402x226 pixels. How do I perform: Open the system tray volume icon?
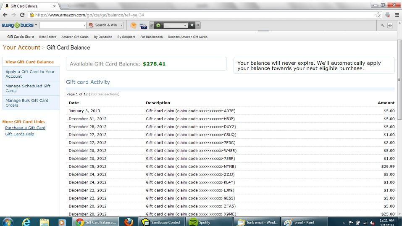click(x=372, y=223)
